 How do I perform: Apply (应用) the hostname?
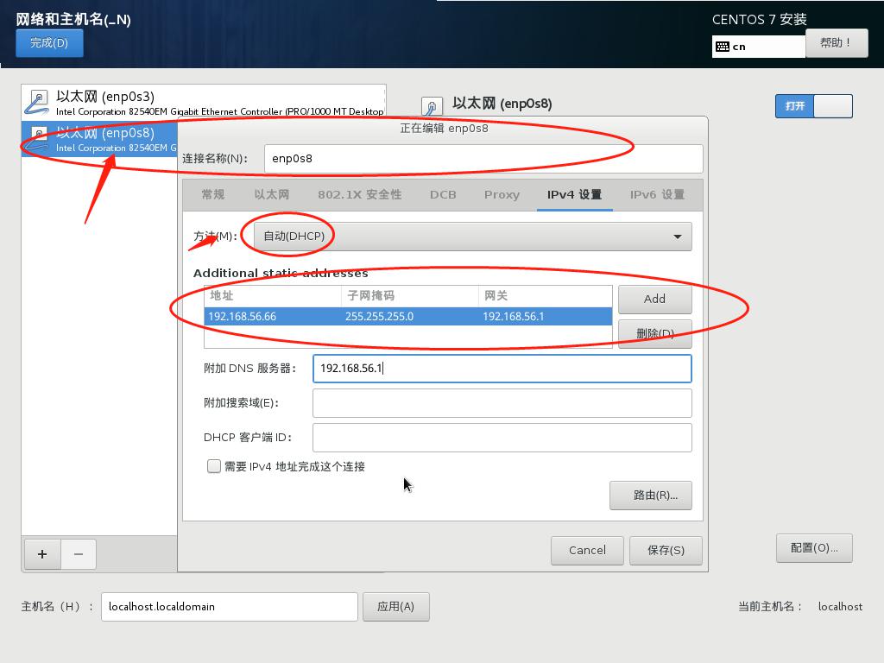[395, 607]
